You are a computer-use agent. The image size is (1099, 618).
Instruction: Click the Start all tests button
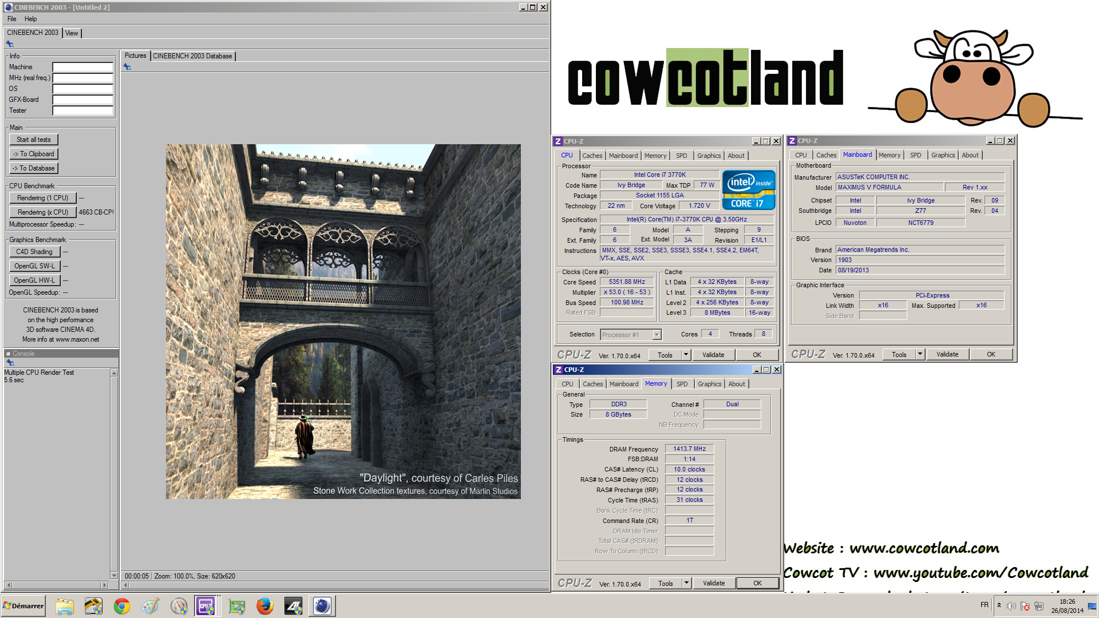[x=33, y=140]
